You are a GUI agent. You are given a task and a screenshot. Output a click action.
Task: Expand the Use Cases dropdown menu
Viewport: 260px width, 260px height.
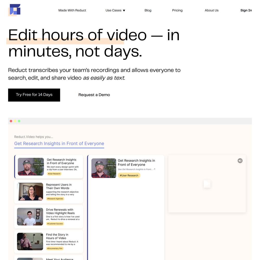(115, 10)
